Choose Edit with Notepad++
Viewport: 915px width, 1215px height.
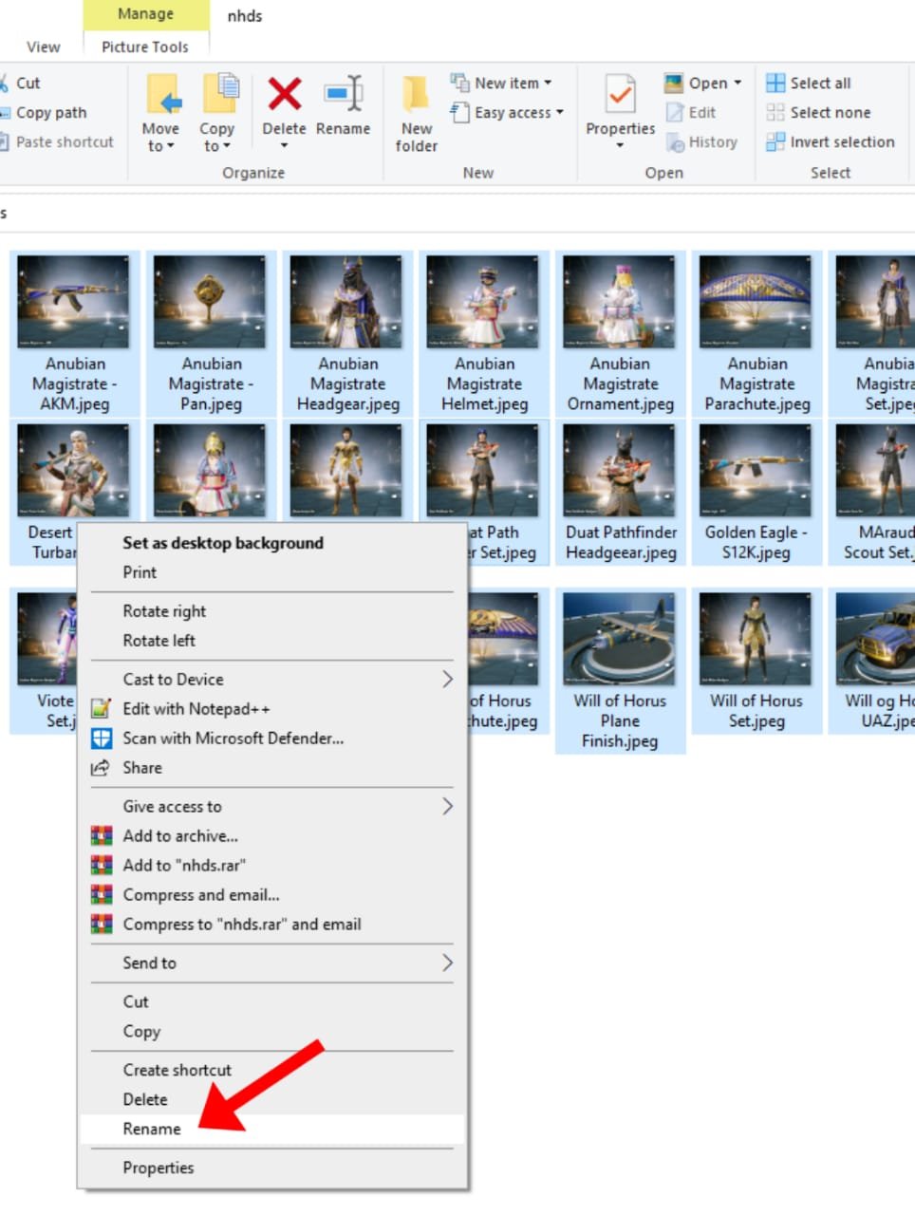[x=271, y=709]
